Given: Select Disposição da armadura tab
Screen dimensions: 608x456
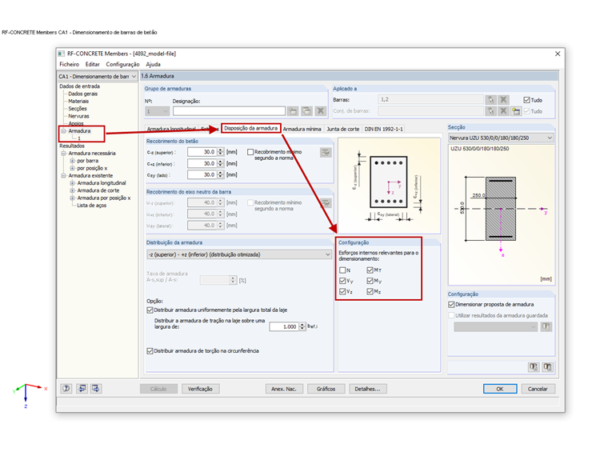Looking at the screenshot, I should (x=251, y=128).
